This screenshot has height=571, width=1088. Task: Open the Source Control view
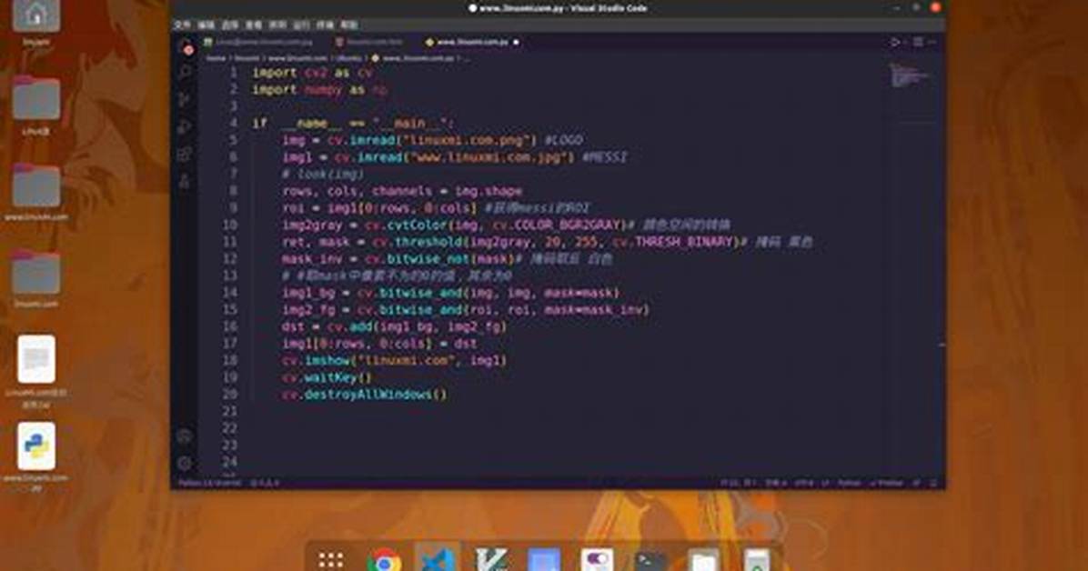point(185,99)
